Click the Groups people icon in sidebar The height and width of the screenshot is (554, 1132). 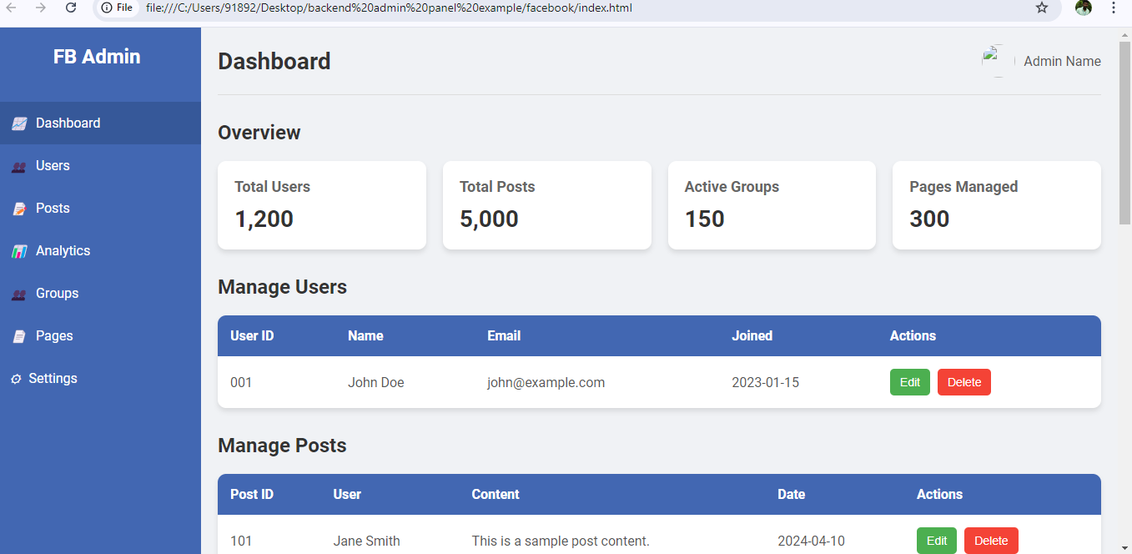(19, 295)
